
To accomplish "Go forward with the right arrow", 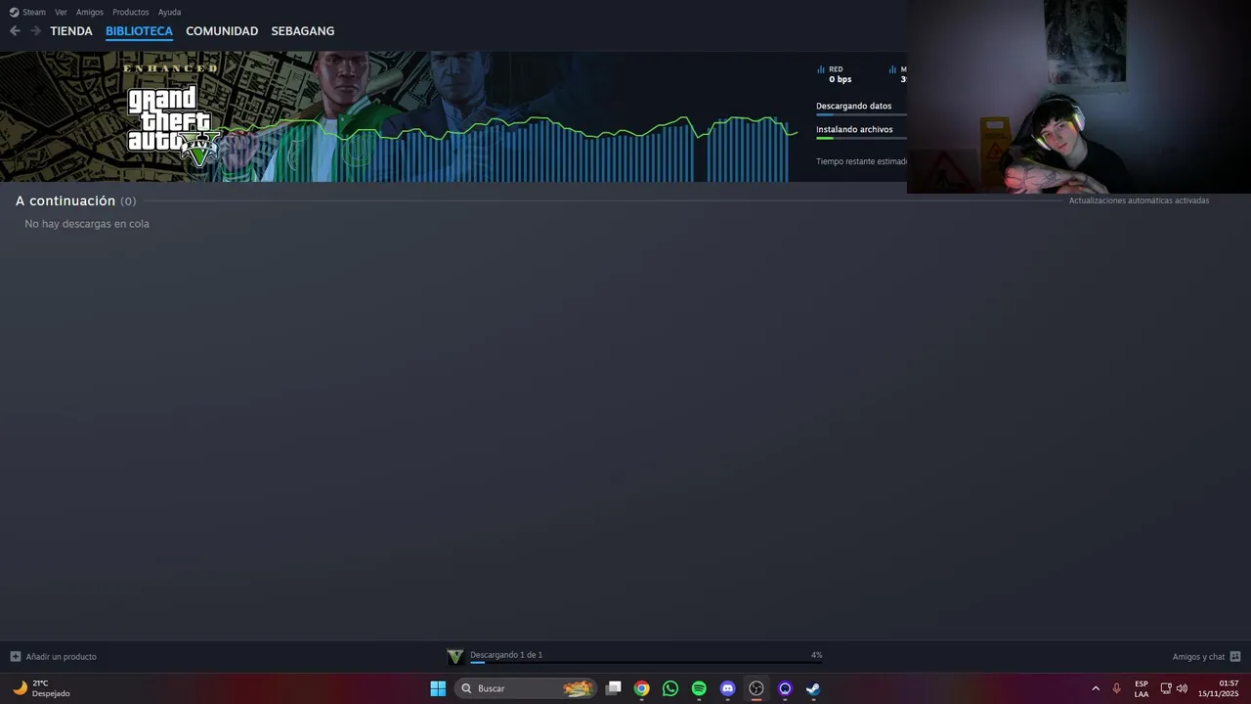I will (x=35, y=31).
